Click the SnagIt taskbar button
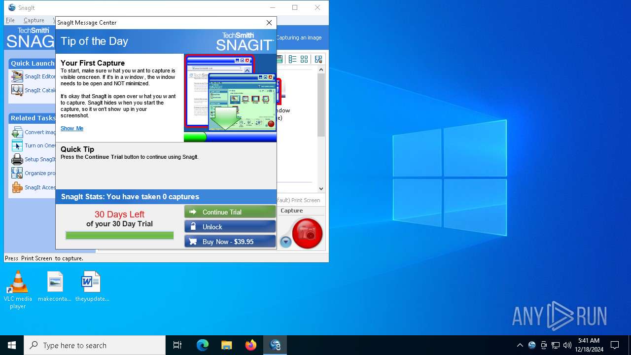The width and height of the screenshot is (631, 355). (x=275, y=345)
